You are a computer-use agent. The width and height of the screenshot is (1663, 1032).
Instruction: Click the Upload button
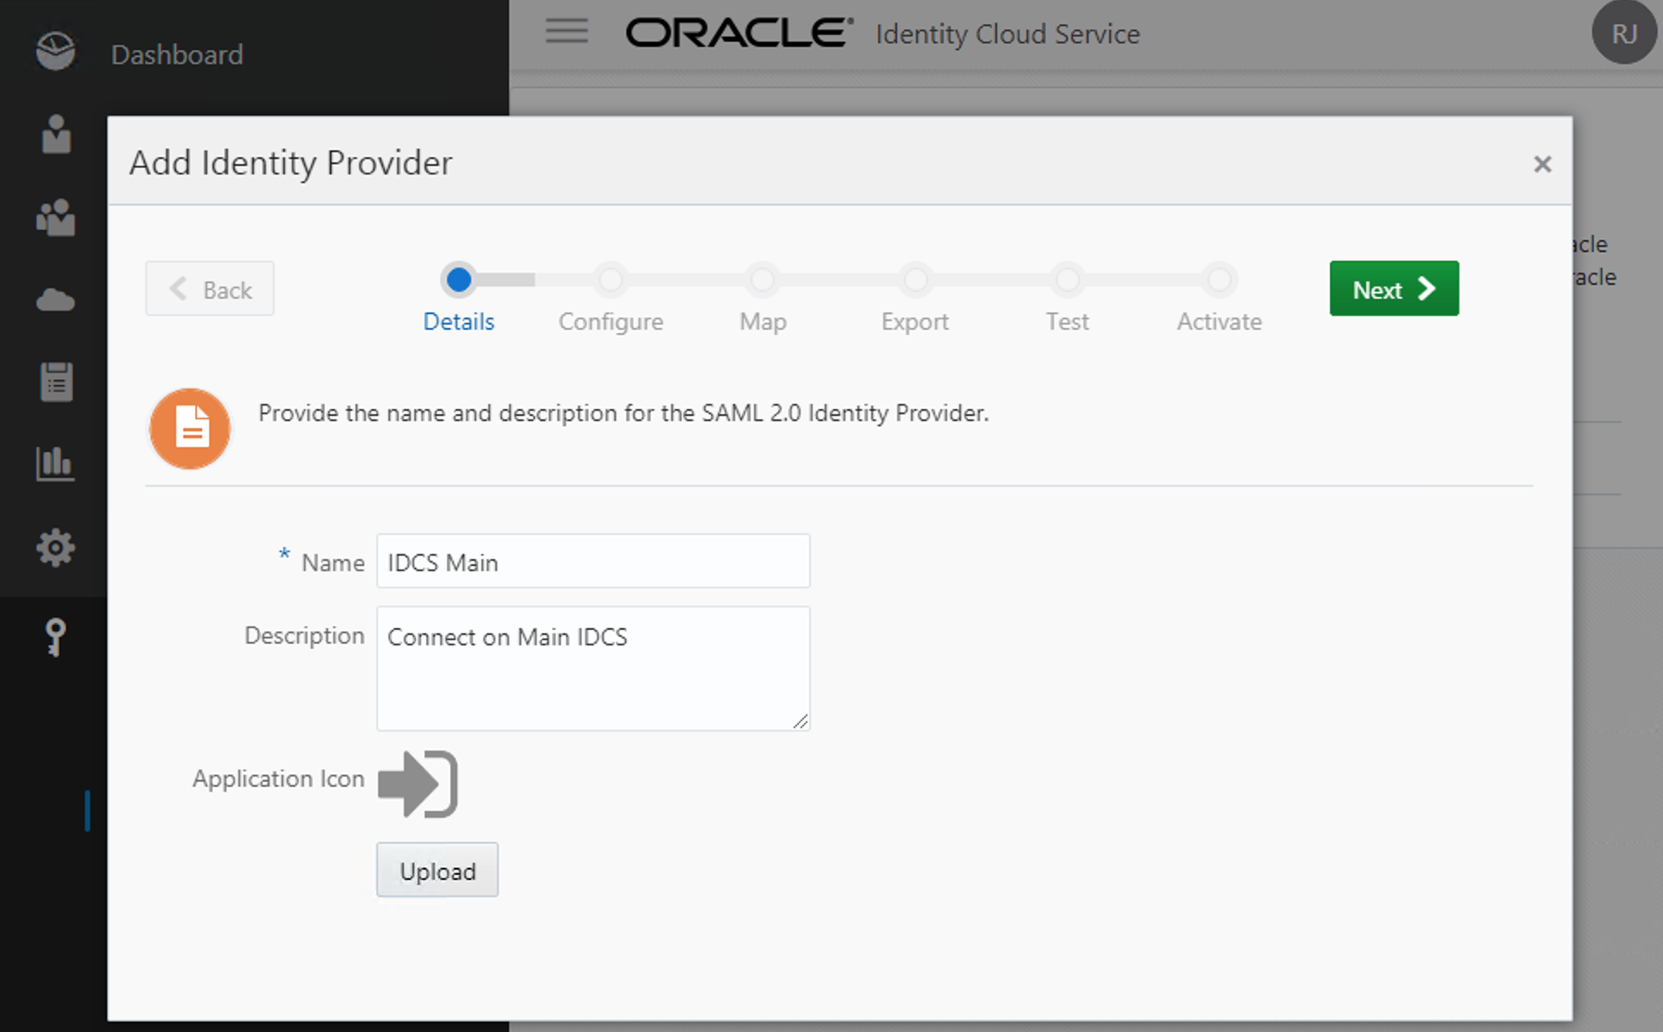point(437,870)
